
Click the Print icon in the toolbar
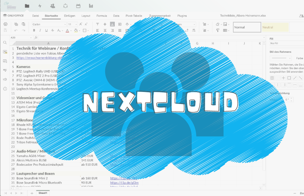pos(5,24)
